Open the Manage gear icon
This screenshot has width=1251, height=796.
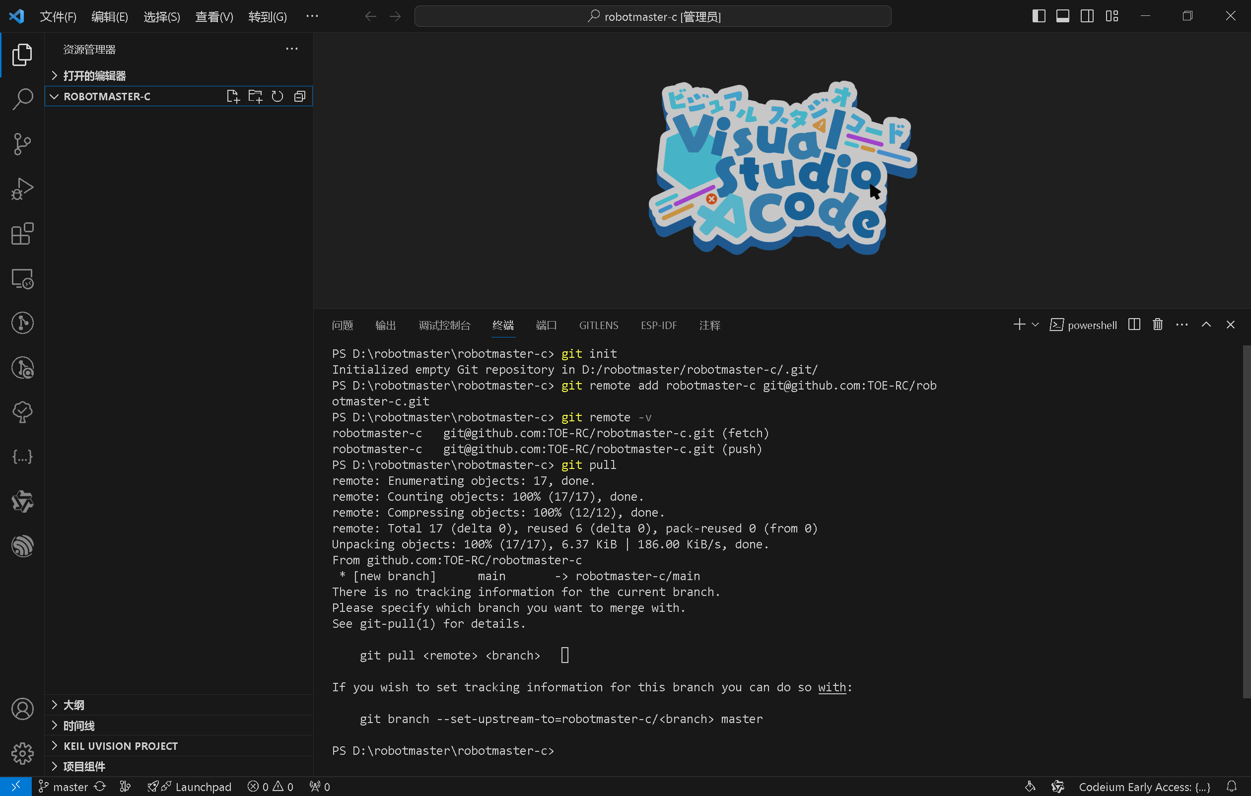point(22,753)
